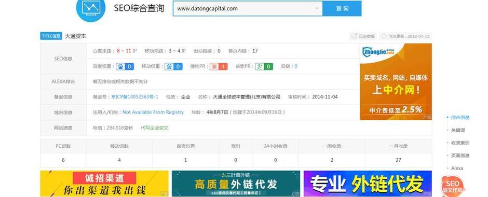The height and width of the screenshot is (197, 488).
Task: Click the 首页位置 value 1
Action: pos(186,160)
